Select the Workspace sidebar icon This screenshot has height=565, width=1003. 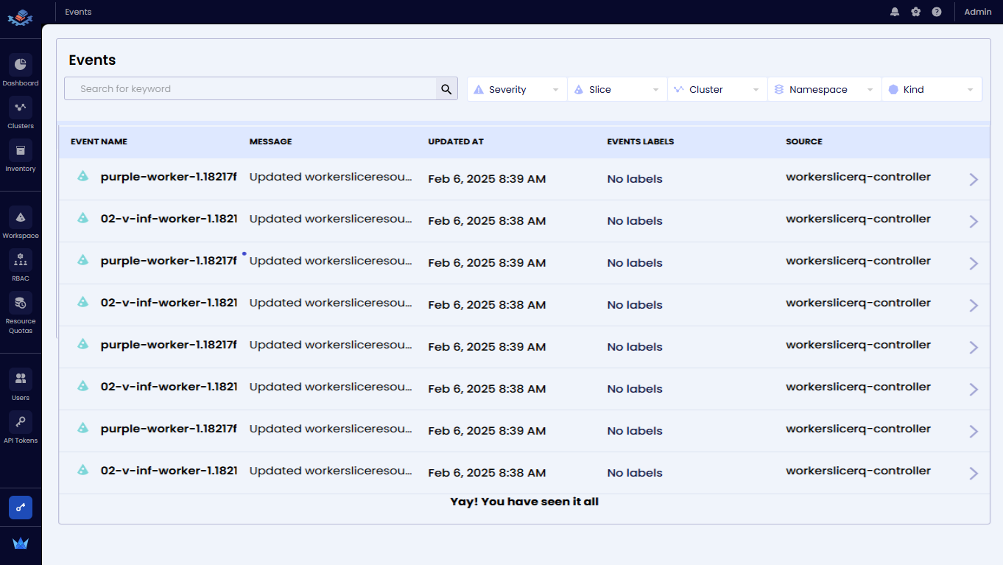[21, 217]
